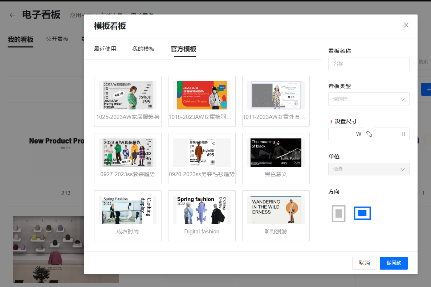Choose the 0920-2023ss男装毛衫趋势 template
This screenshot has width=431, height=287.
tap(202, 159)
